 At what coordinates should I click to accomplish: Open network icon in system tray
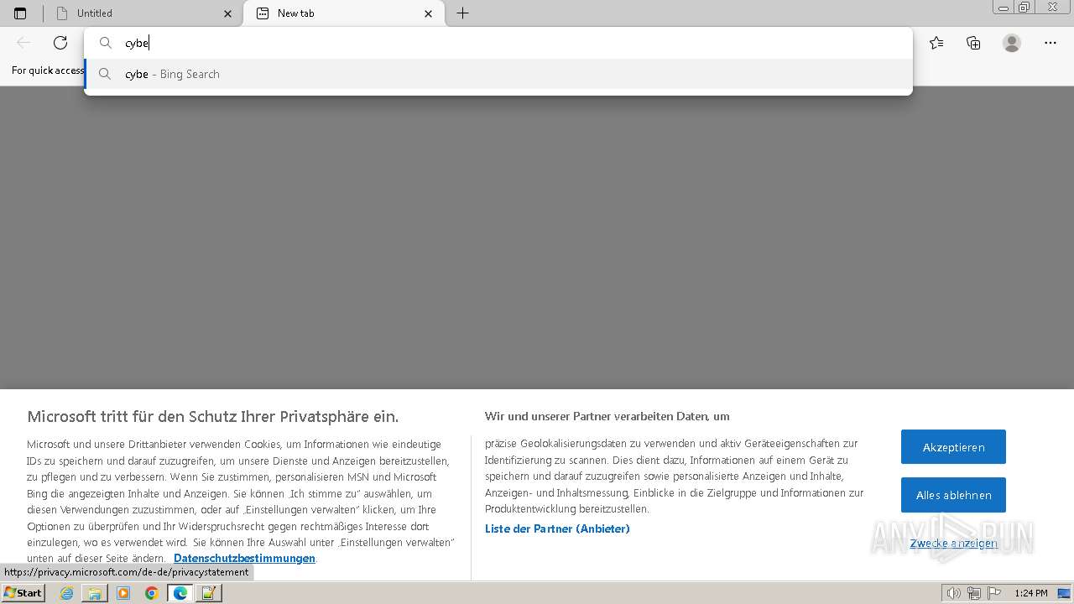(x=973, y=593)
